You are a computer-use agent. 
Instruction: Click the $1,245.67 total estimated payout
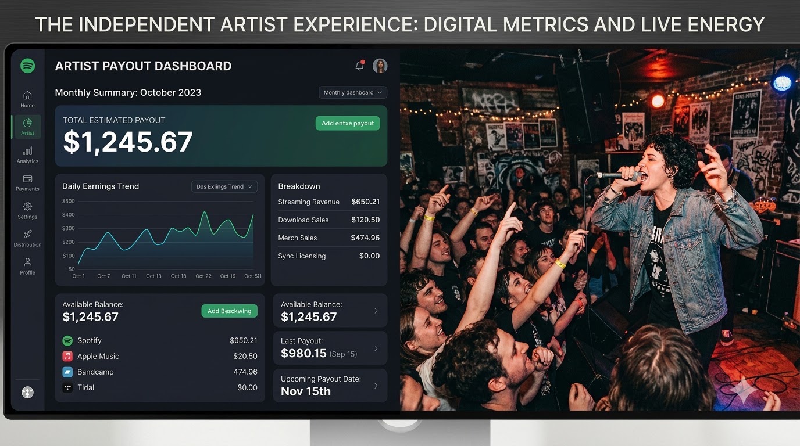click(x=128, y=142)
